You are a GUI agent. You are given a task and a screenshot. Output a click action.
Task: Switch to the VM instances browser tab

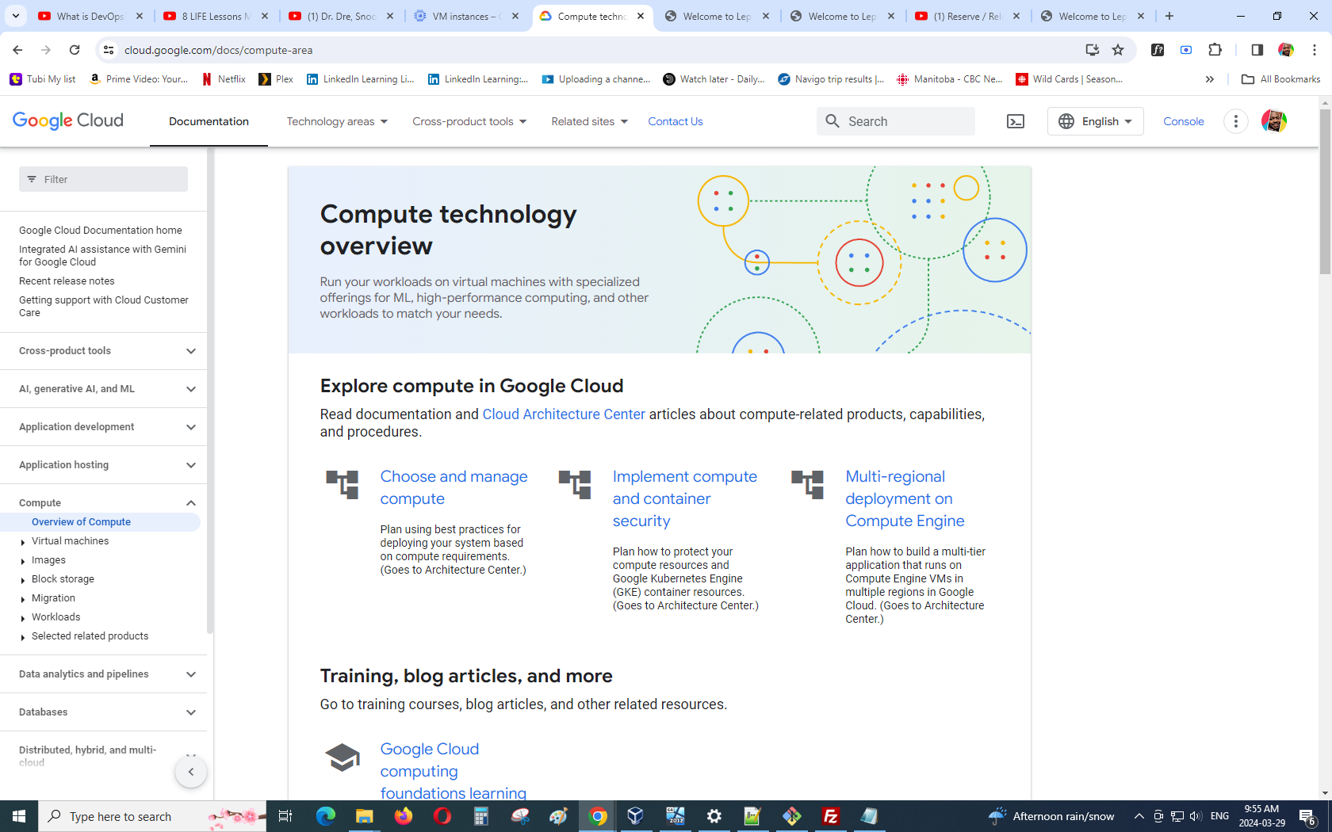tap(466, 16)
